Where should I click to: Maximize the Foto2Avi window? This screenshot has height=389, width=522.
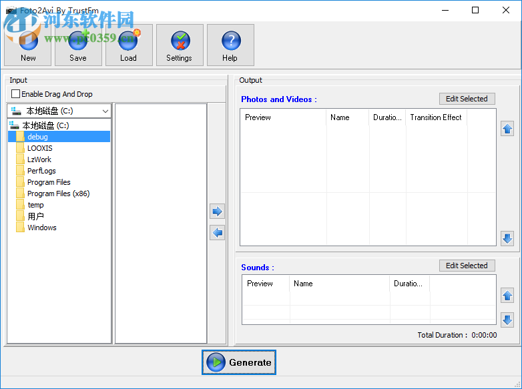click(x=475, y=10)
